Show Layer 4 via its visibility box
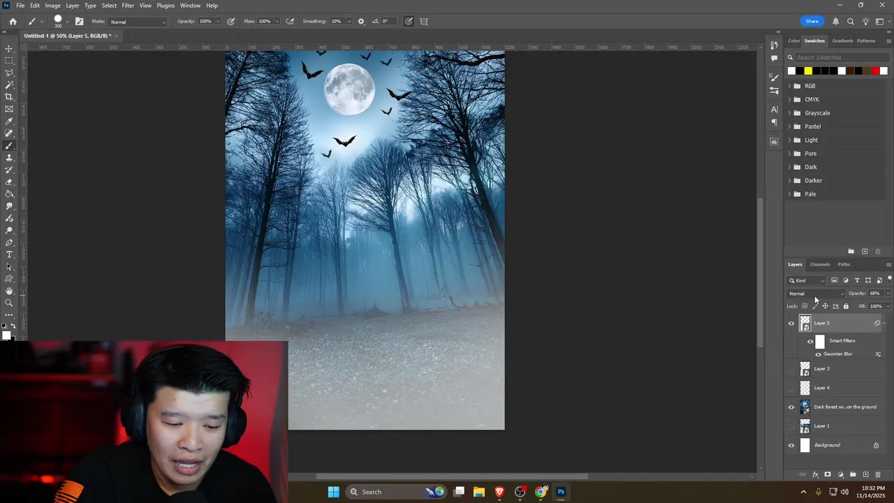This screenshot has width=894, height=503. point(791,388)
